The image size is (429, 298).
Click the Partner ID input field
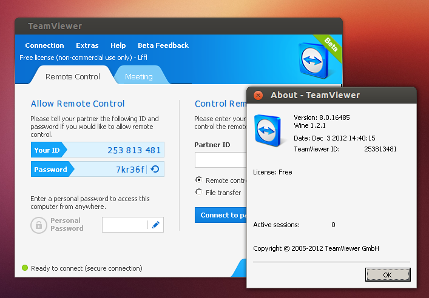coord(220,160)
